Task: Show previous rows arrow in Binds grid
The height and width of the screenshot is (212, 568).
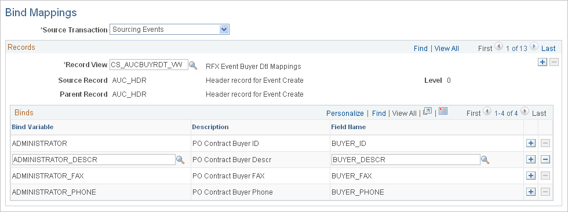Action: coord(487,112)
